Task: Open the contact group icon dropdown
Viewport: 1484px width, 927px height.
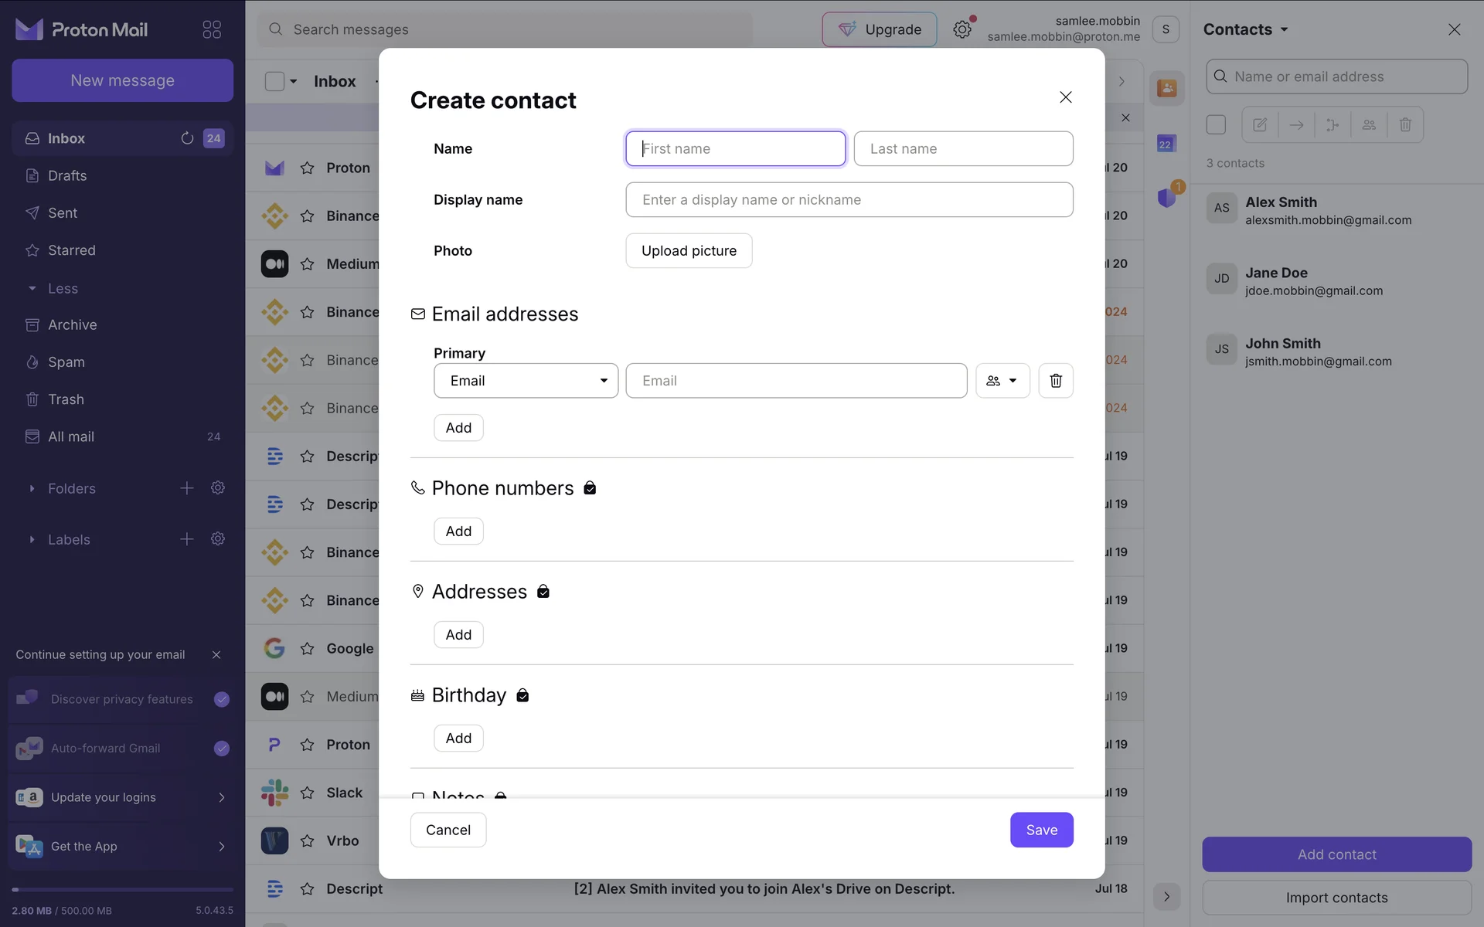Action: (1002, 381)
